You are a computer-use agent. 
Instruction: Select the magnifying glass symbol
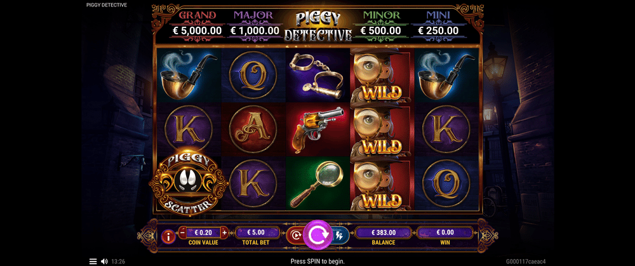click(x=318, y=183)
